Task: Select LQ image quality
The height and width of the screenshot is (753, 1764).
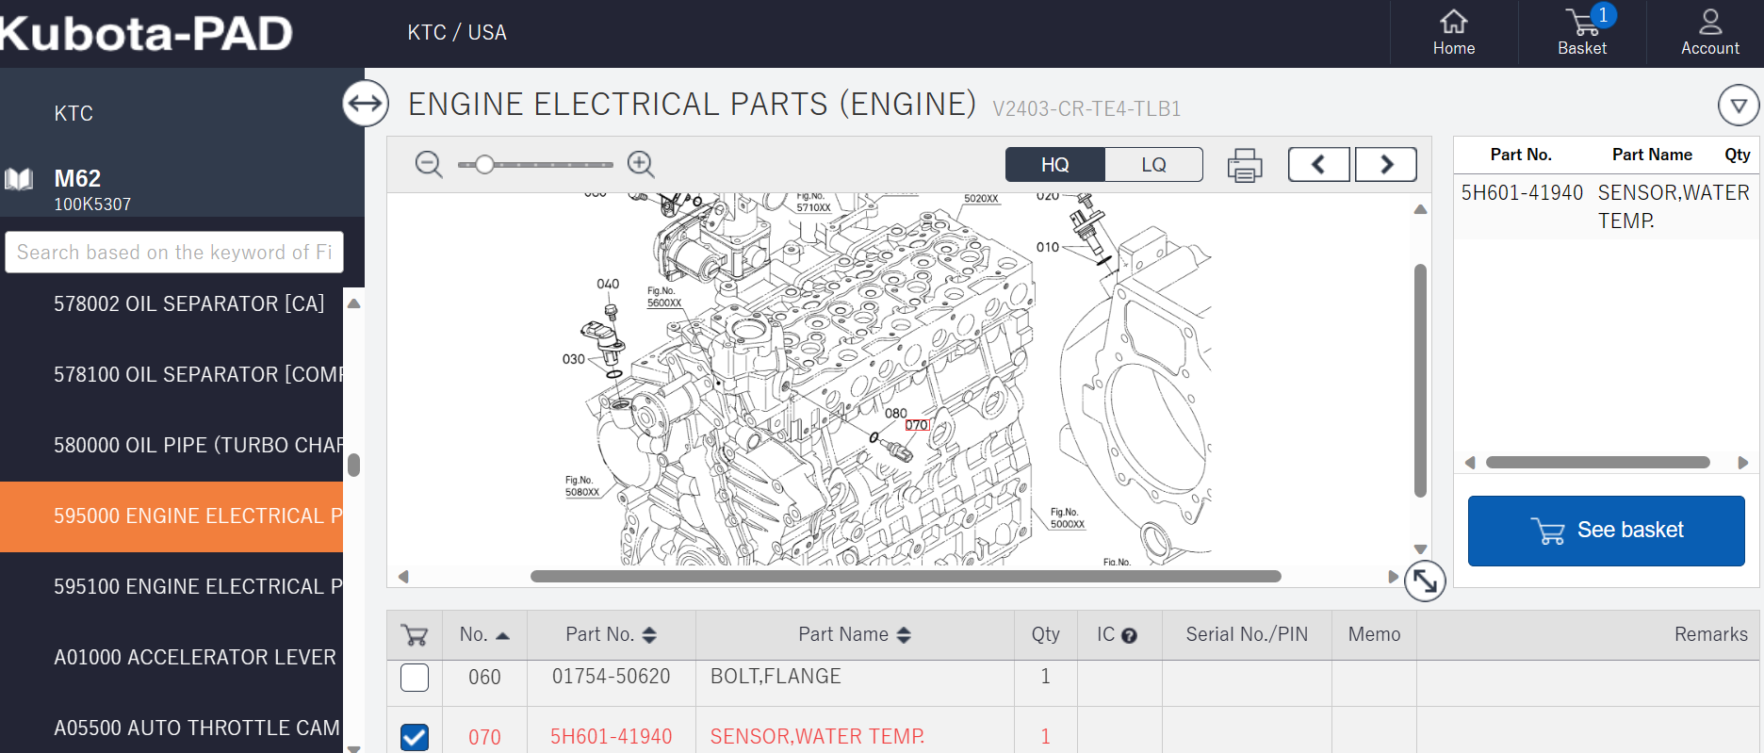Action: coord(1153,165)
